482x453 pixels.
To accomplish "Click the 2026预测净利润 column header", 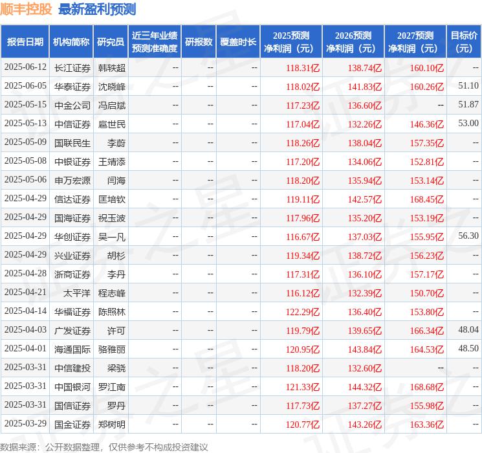I will point(353,42).
